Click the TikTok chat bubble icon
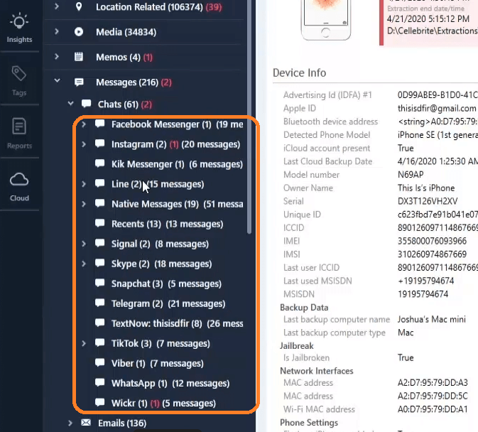The height and width of the screenshot is (432, 478). pyautogui.click(x=99, y=343)
